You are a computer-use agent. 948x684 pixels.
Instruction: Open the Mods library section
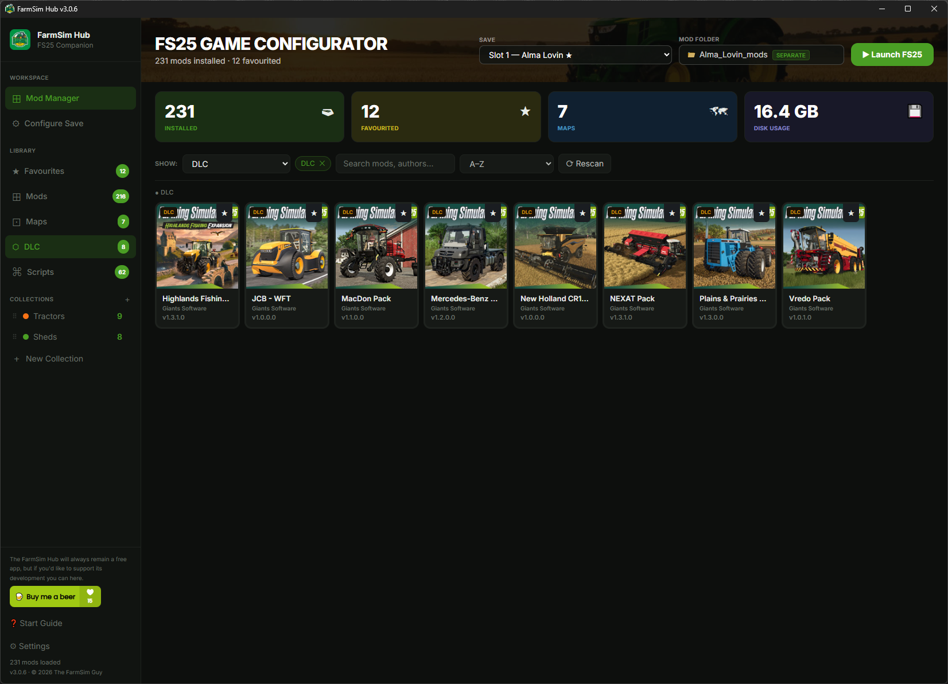[71, 196]
